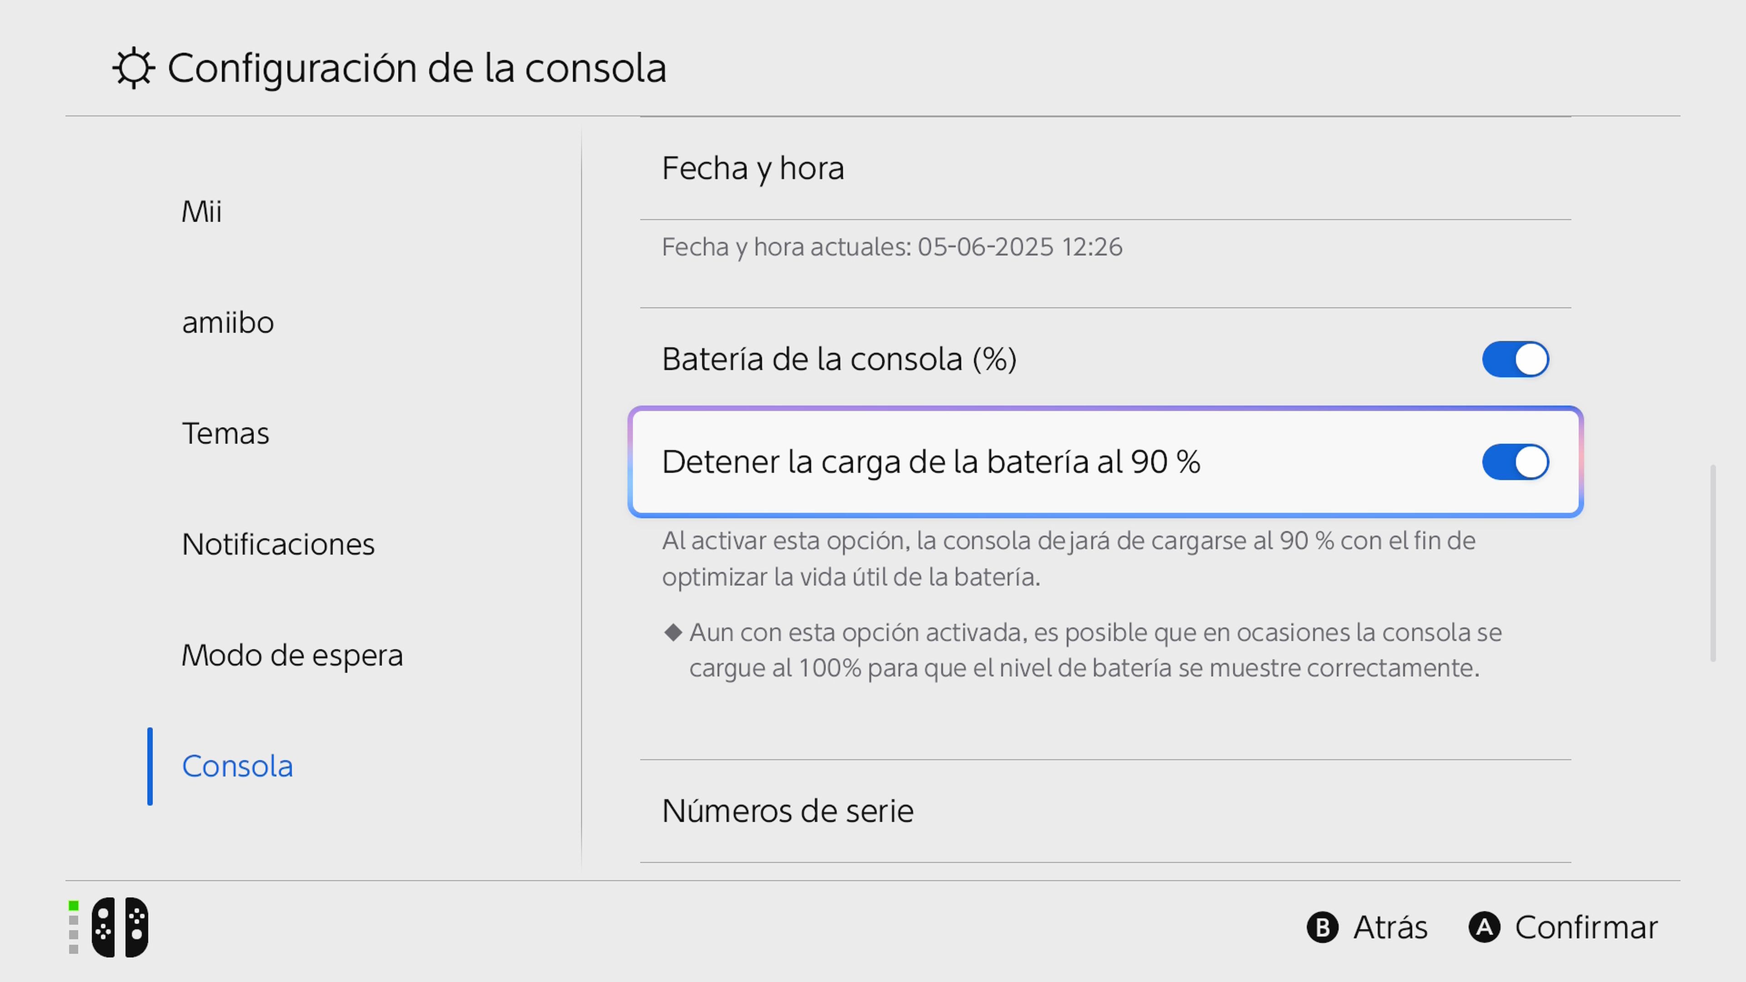This screenshot has height=982, width=1746.
Task: Select the Consola section
Action: pyautogui.click(x=237, y=766)
